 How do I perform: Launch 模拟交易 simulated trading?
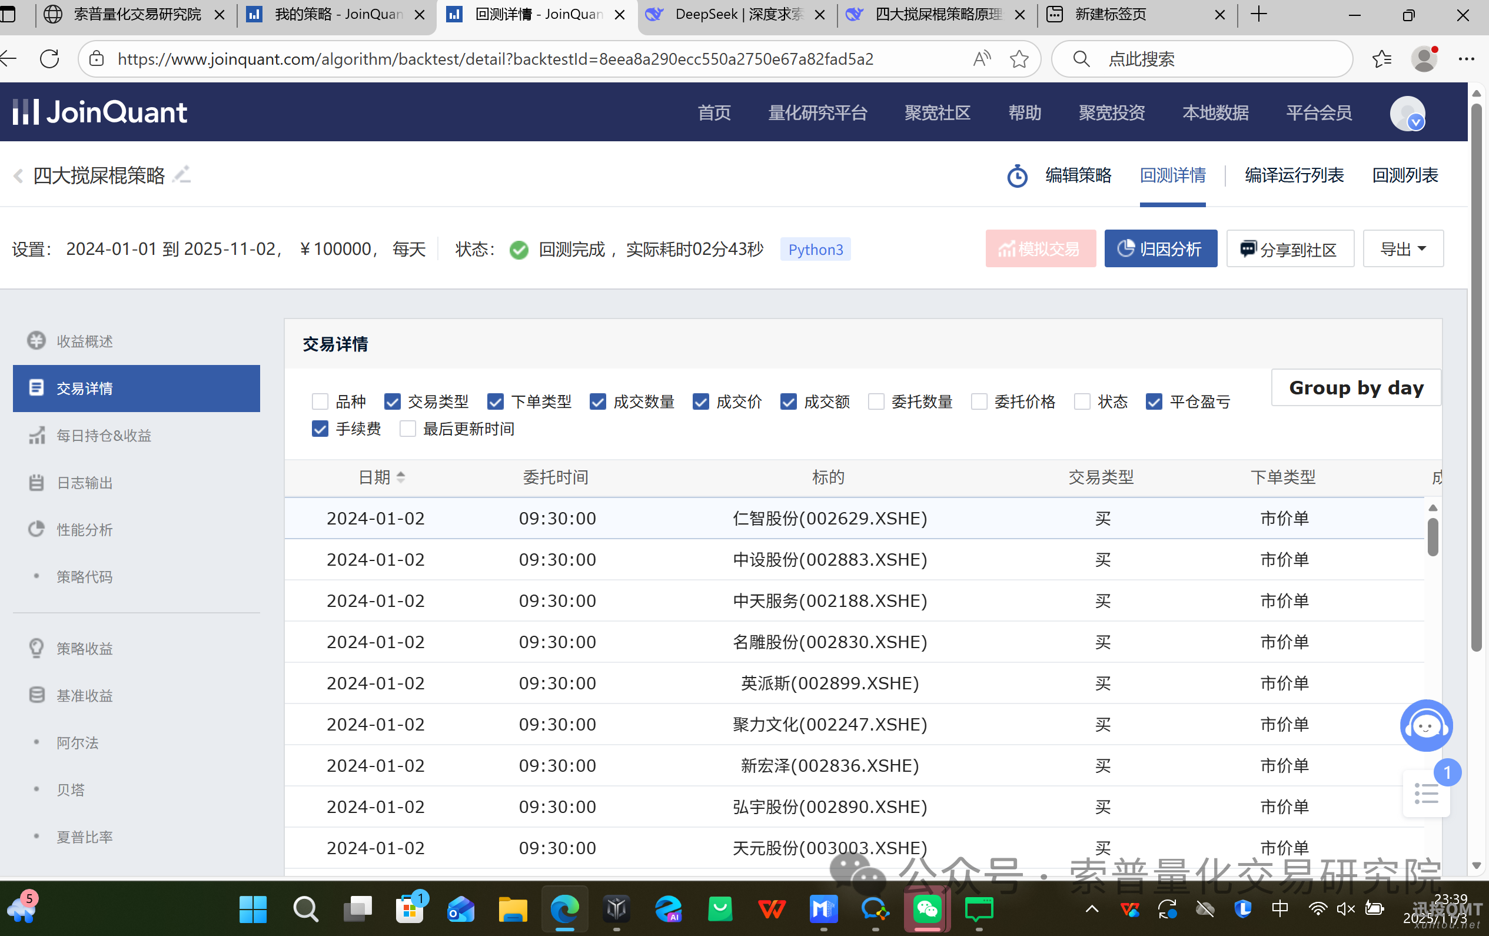[1041, 248]
